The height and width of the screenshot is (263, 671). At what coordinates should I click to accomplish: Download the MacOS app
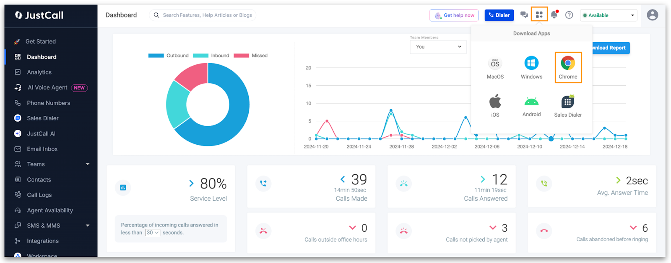pos(495,68)
